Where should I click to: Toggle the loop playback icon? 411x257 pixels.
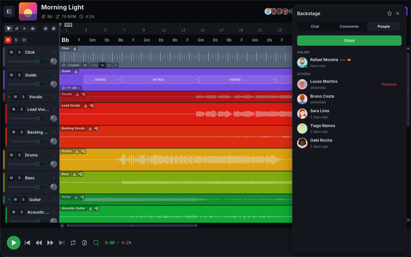point(73,243)
